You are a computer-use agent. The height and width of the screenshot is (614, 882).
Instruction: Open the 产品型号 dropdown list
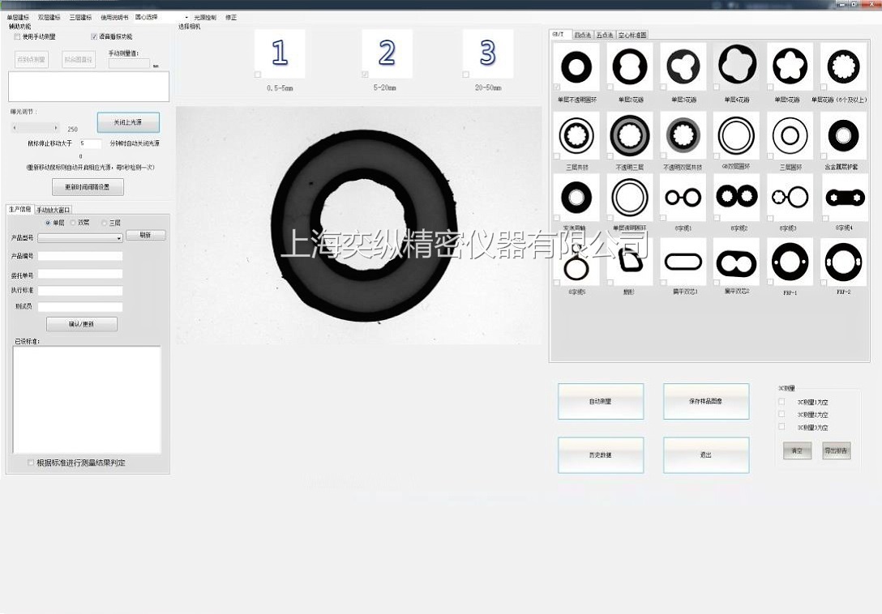[x=118, y=239]
